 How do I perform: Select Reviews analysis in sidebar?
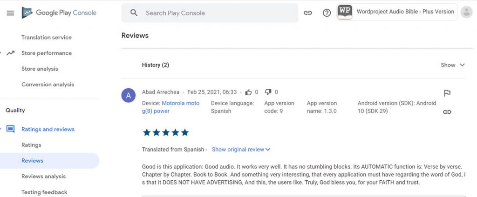click(x=43, y=177)
